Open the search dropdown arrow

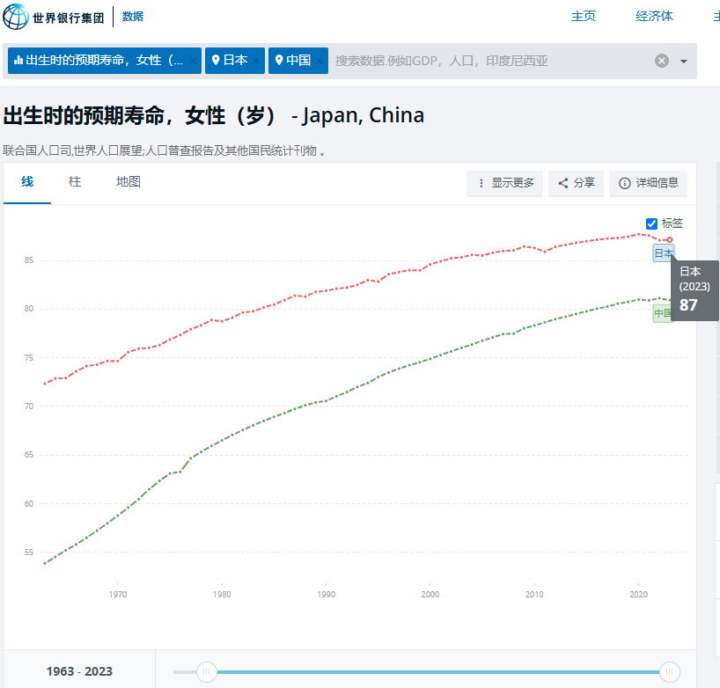pyautogui.click(x=682, y=61)
